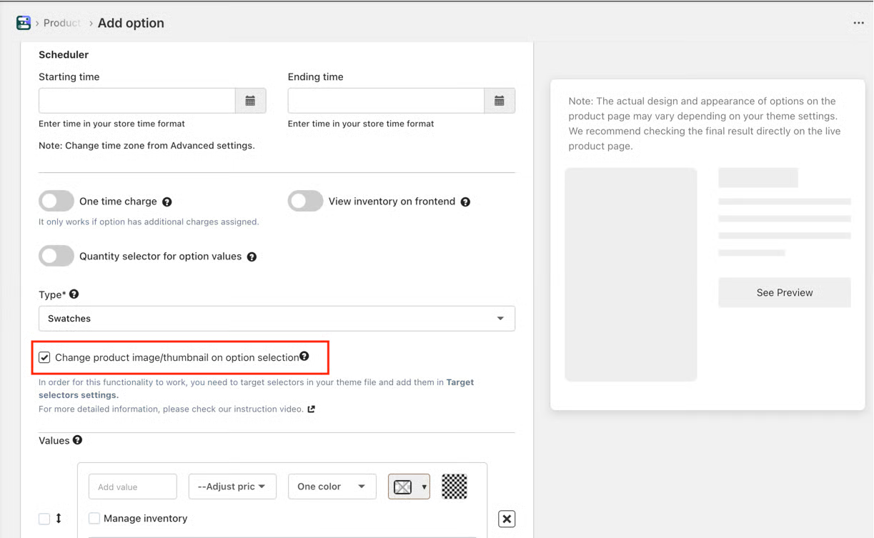Click the Add option page title
This screenshot has height=538, width=874.
131,23
